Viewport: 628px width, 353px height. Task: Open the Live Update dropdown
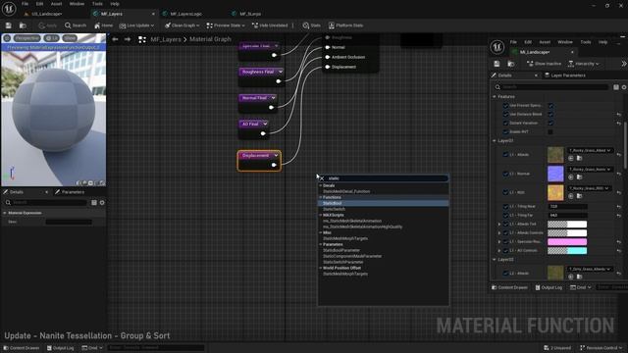(x=136, y=25)
